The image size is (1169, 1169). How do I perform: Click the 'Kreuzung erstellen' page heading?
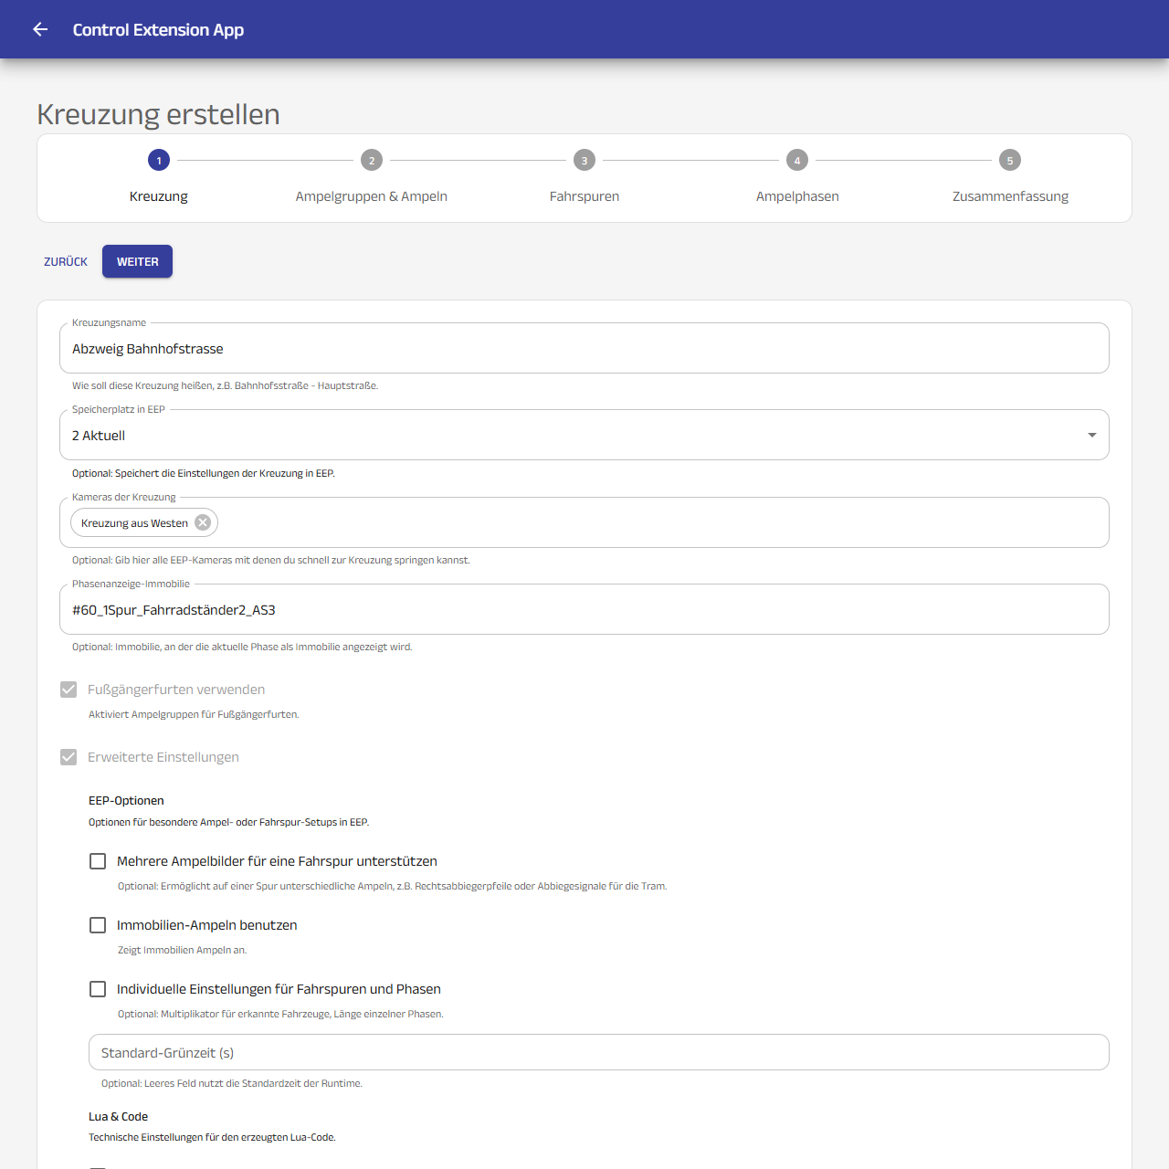158,114
